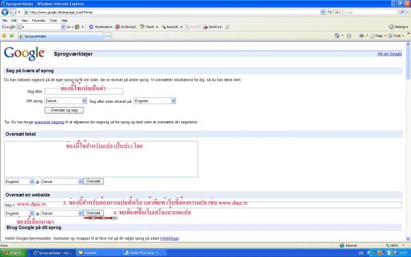Click Oversæt button for website translation
Screen dimensions: 411x257
[x=93, y=213]
